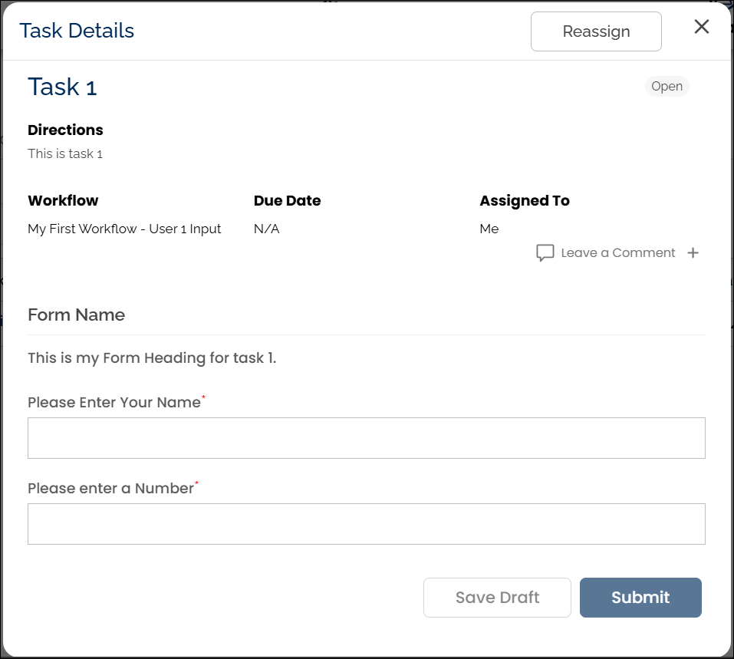Click the Task 1 heading
Image resolution: width=734 pixels, height=659 pixels.
click(62, 87)
